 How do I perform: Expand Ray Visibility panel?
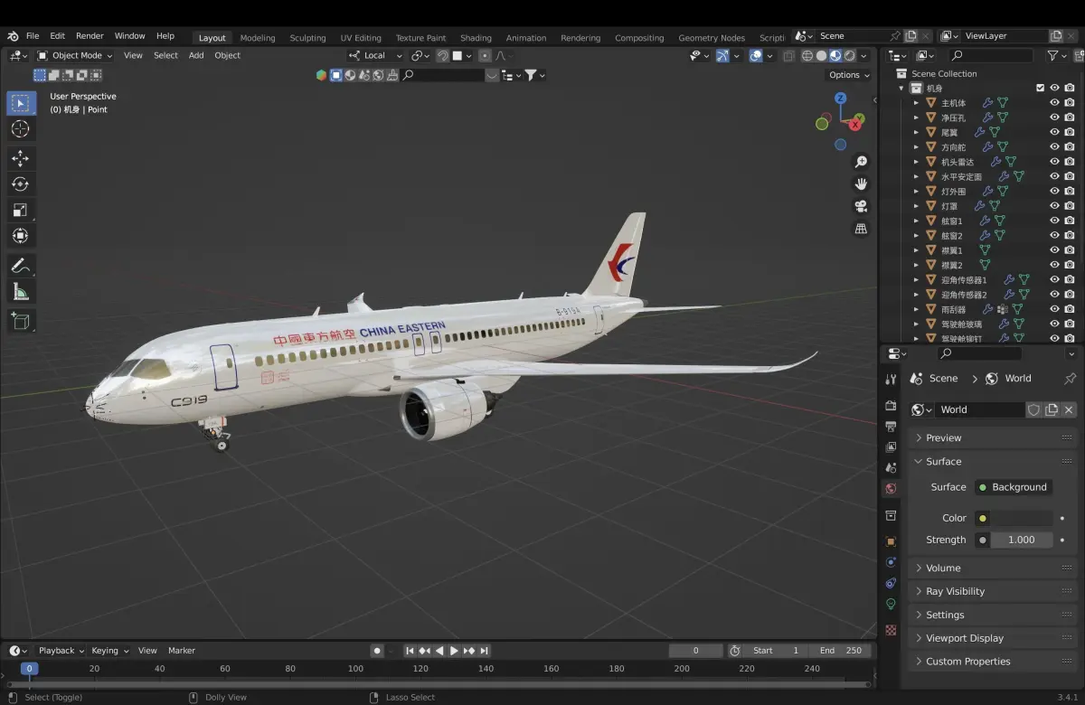click(x=993, y=591)
